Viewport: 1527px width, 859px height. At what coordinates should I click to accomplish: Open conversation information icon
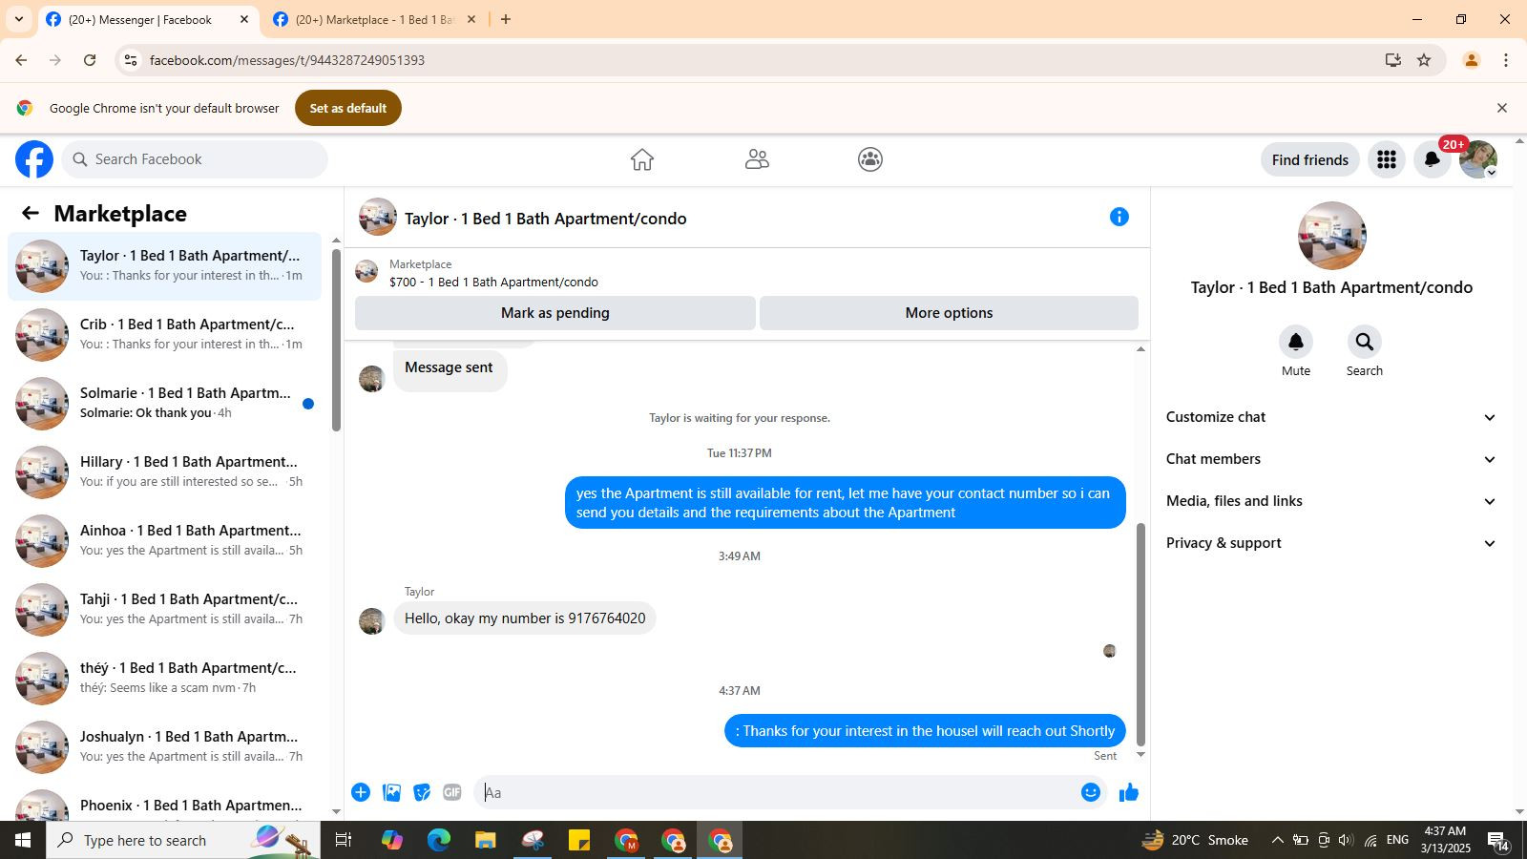1119,217
